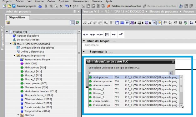Select Main [OB1] block
This screenshot has width=196, height=117.
pyautogui.click(x=31, y=63)
